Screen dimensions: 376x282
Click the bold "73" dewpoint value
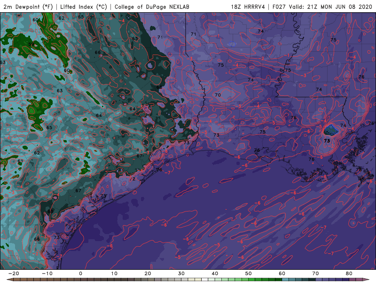coord(327,141)
